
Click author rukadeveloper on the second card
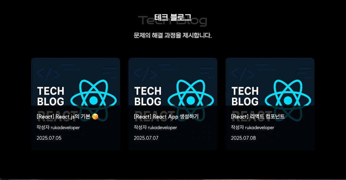click(162, 127)
